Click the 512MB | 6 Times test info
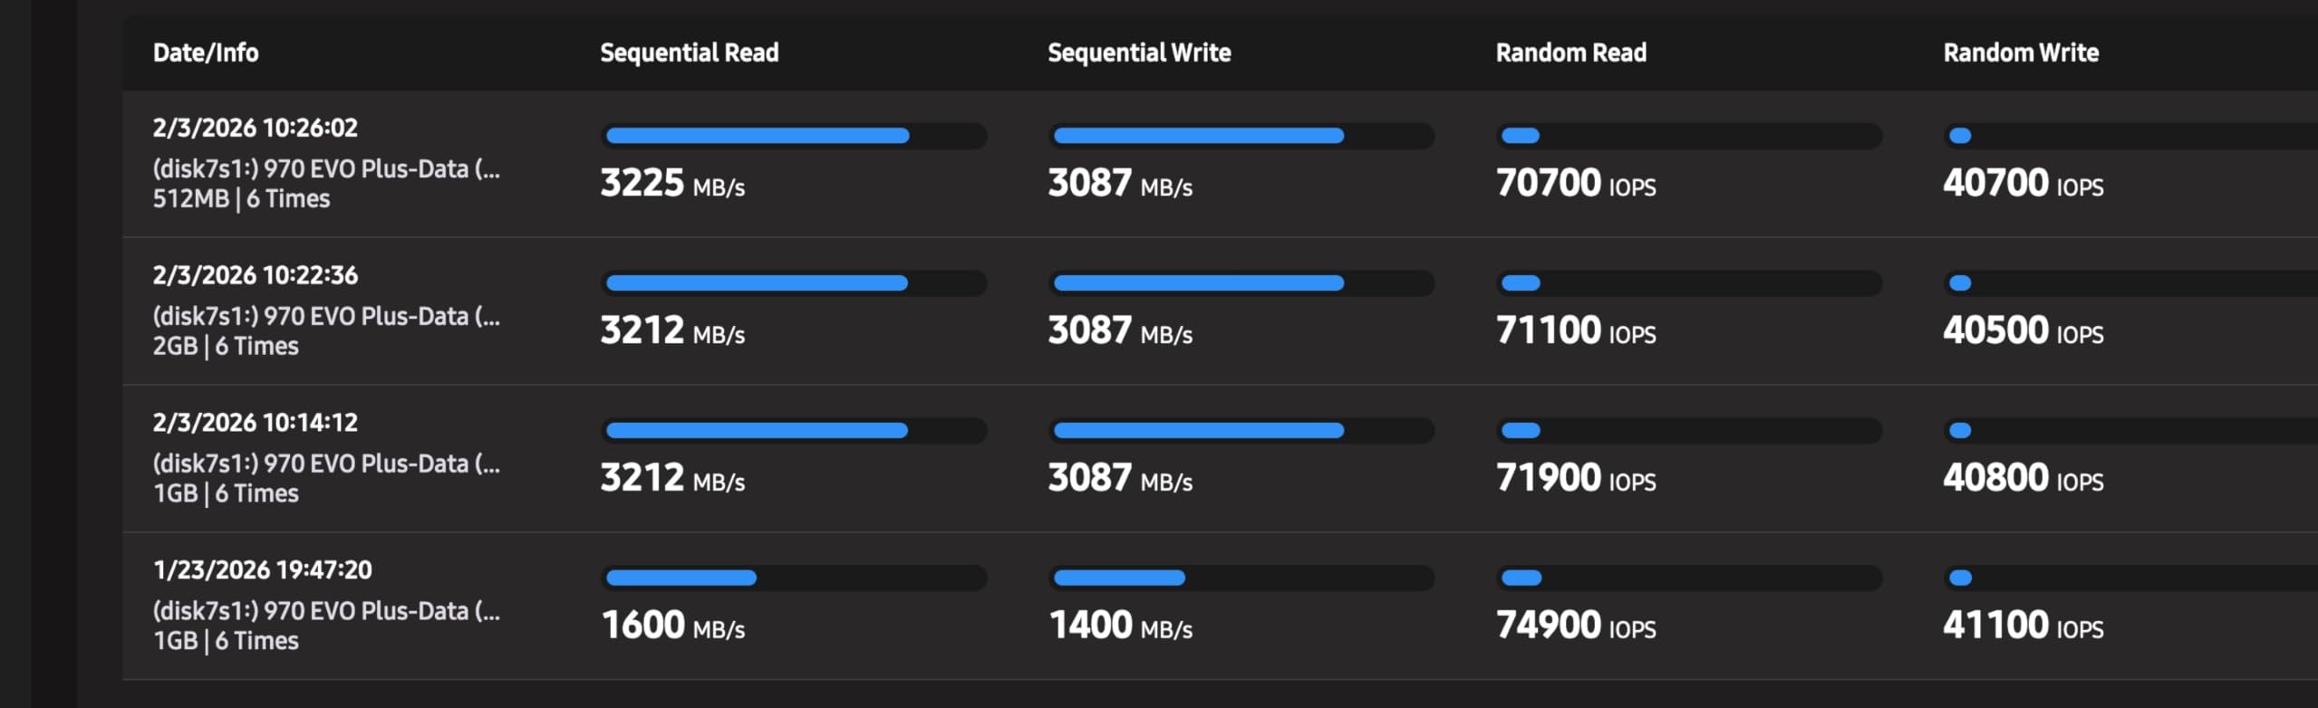2318x708 pixels. coord(241,199)
